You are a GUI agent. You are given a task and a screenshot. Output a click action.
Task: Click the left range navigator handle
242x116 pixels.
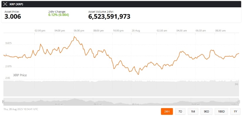[x=3, y=102]
